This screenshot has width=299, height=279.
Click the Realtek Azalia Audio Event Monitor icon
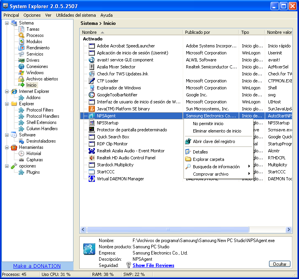point(92,151)
